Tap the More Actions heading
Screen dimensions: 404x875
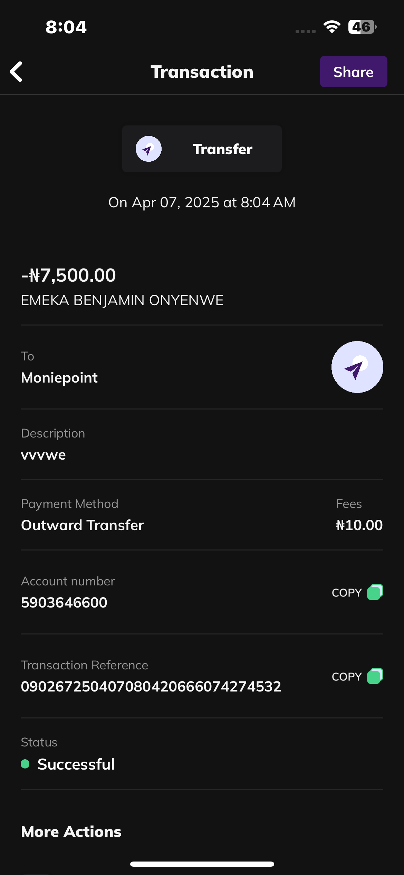pos(71,831)
